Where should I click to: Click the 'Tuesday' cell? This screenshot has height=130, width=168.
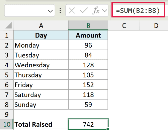pos(41,55)
